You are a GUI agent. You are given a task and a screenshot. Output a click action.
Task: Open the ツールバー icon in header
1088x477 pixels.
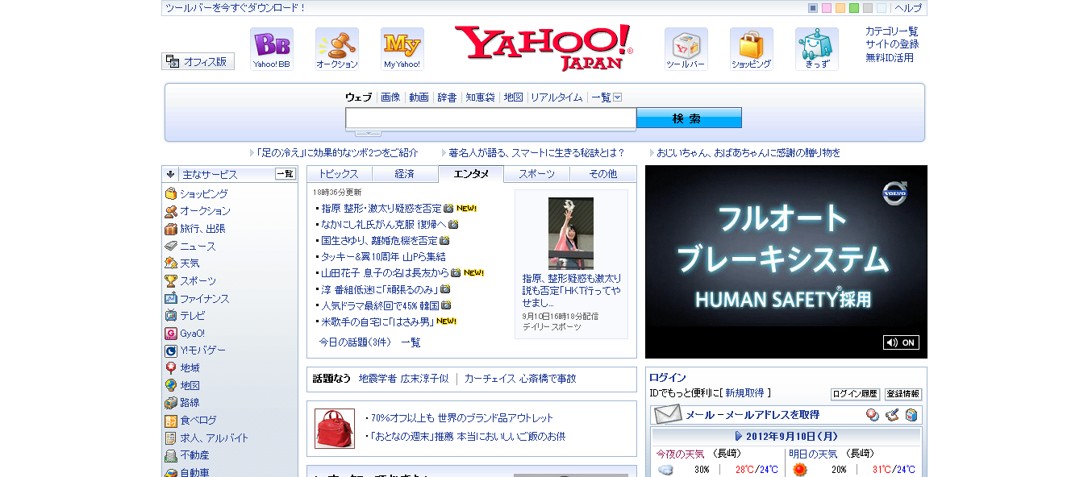tap(686, 49)
